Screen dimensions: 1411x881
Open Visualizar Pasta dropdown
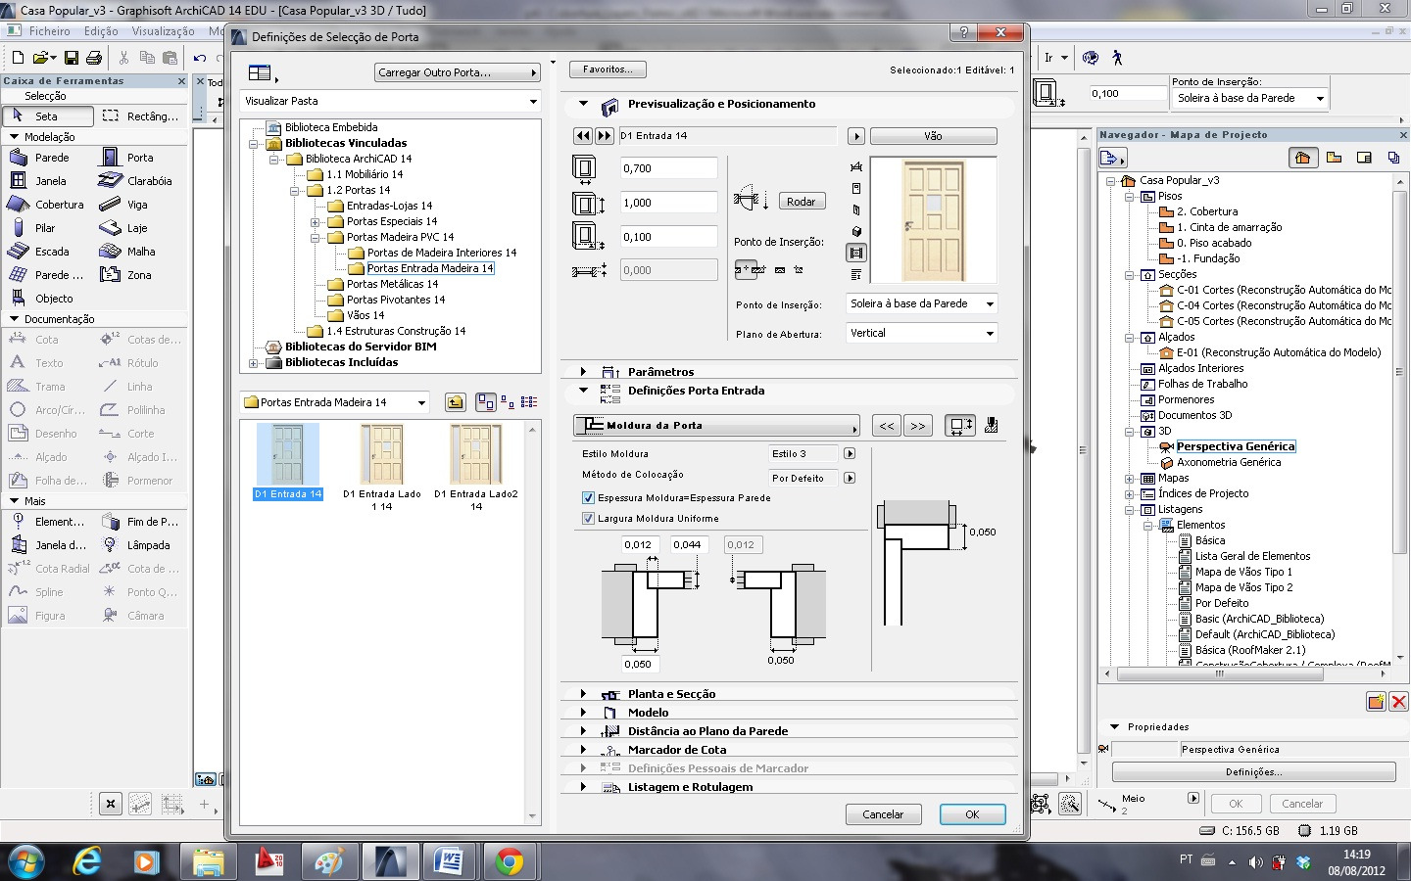[x=391, y=101]
